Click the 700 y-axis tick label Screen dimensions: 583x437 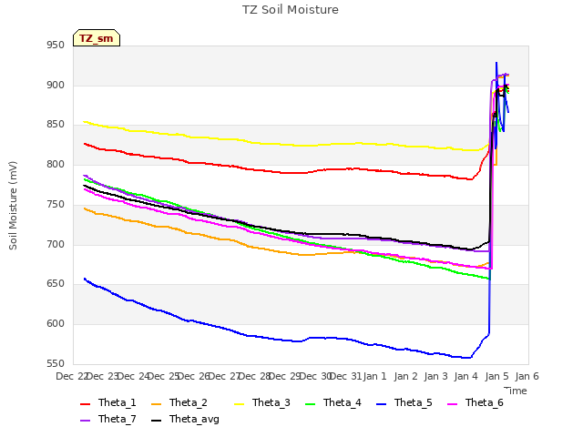coord(56,245)
